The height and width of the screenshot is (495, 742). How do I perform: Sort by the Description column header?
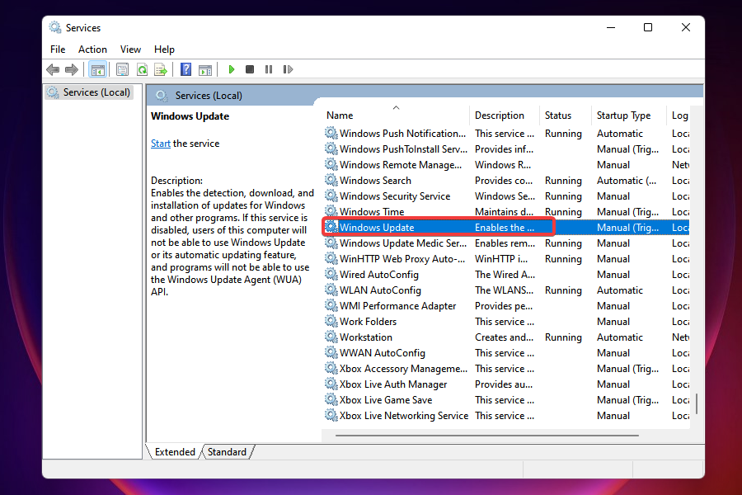coord(505,115)
